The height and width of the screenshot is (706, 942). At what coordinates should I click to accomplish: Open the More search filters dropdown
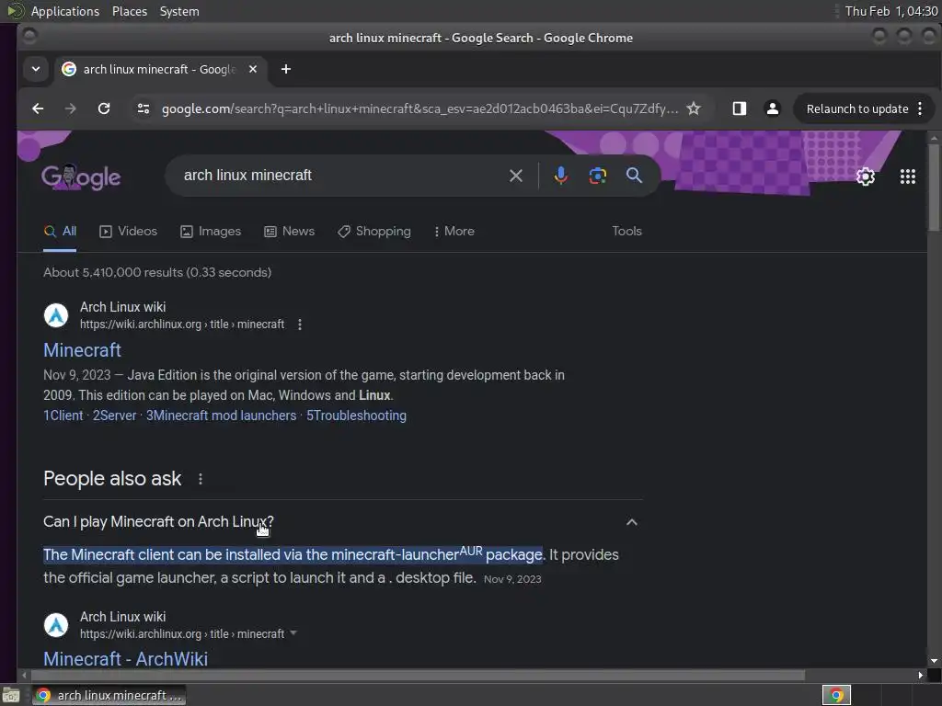click(x=454, y=231)
